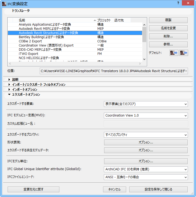Click the translator list scroll down arrow
The image size is (196, 197).
(x=144, y=59)
